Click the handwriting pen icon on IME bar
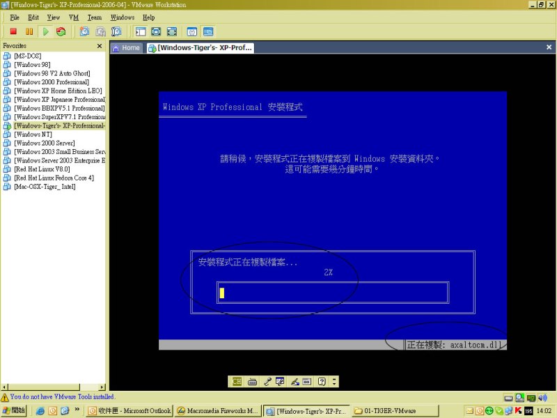Image resolution: width=557 pixels, height=418 pixels. coord(295,382)
